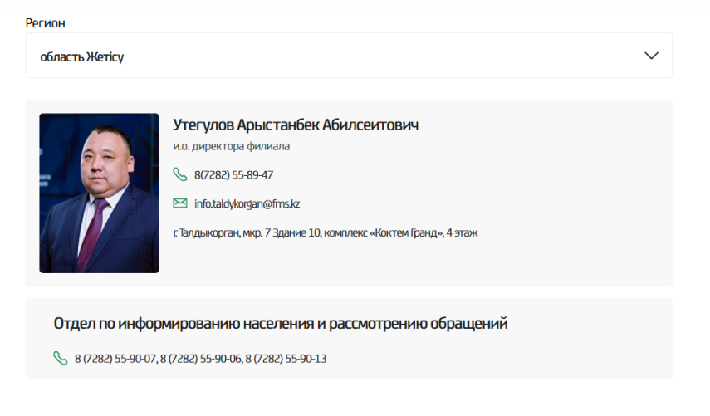The height and width of the screenshot is (416, 710).
Task: Click the 'и.о. директора филиала' job title
Action: tap(231, 147)
